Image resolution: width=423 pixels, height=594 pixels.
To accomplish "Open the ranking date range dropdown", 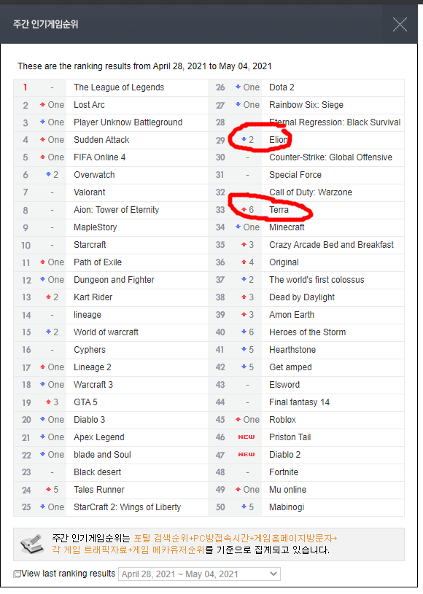I will (199, 574).
